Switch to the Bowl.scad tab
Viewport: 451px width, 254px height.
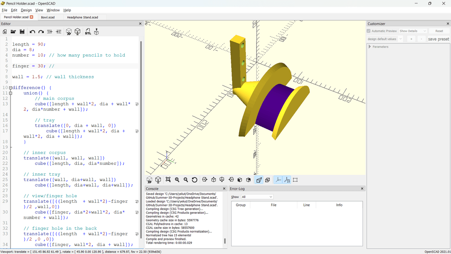[x=48, y=17]
